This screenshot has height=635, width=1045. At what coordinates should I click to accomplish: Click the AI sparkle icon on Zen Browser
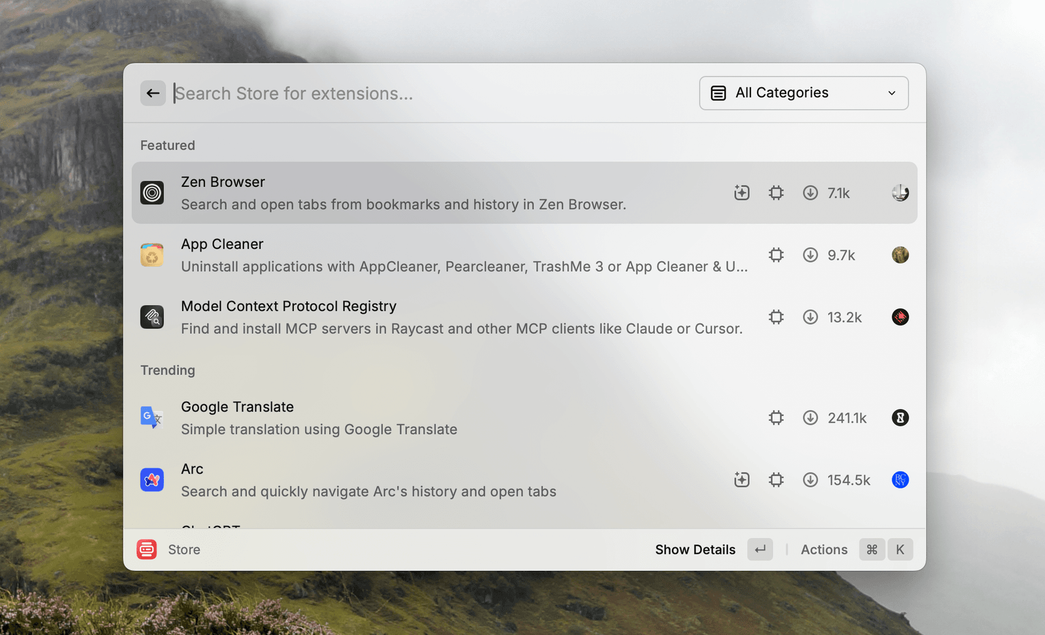click(741, 193)
